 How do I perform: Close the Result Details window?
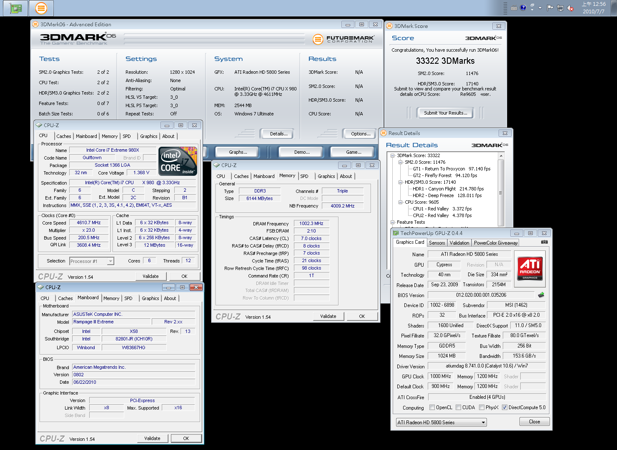coord(505,133)
